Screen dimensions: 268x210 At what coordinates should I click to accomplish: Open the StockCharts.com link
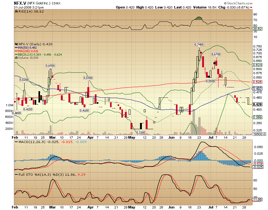click(241, 3)
